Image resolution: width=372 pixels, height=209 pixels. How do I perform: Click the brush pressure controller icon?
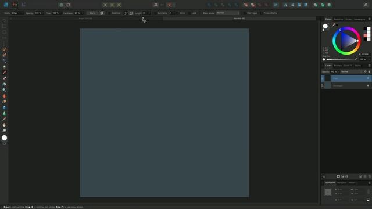point(102,13)
